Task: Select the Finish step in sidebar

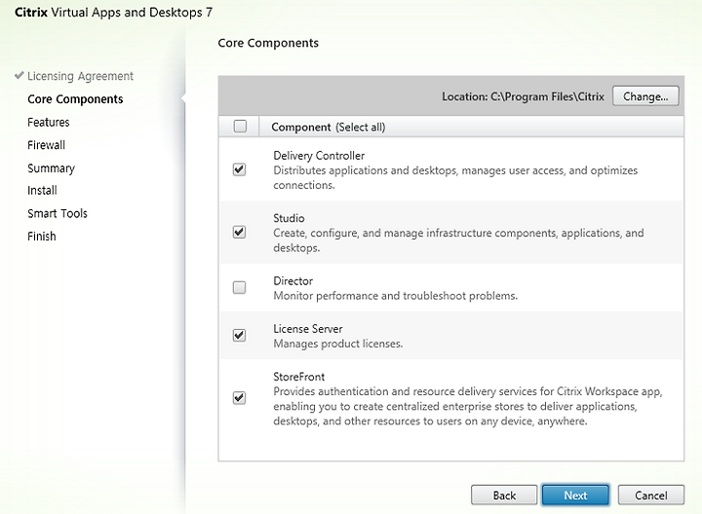Action: pyautogui.click(x=42, y=236)
